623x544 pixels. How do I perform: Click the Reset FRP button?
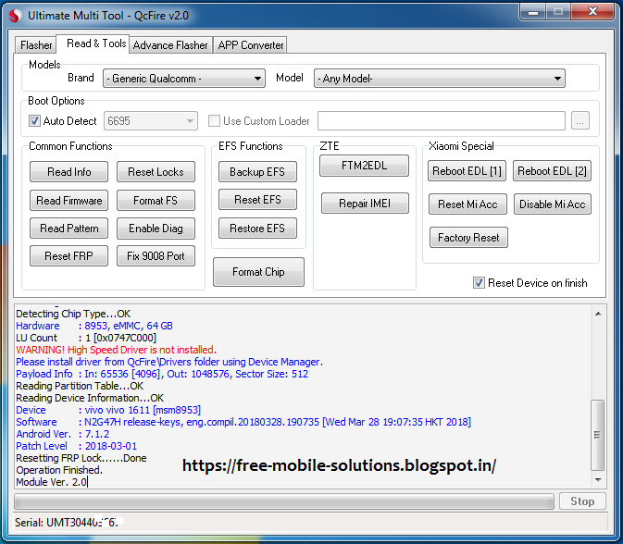click(x=69, y=255)
